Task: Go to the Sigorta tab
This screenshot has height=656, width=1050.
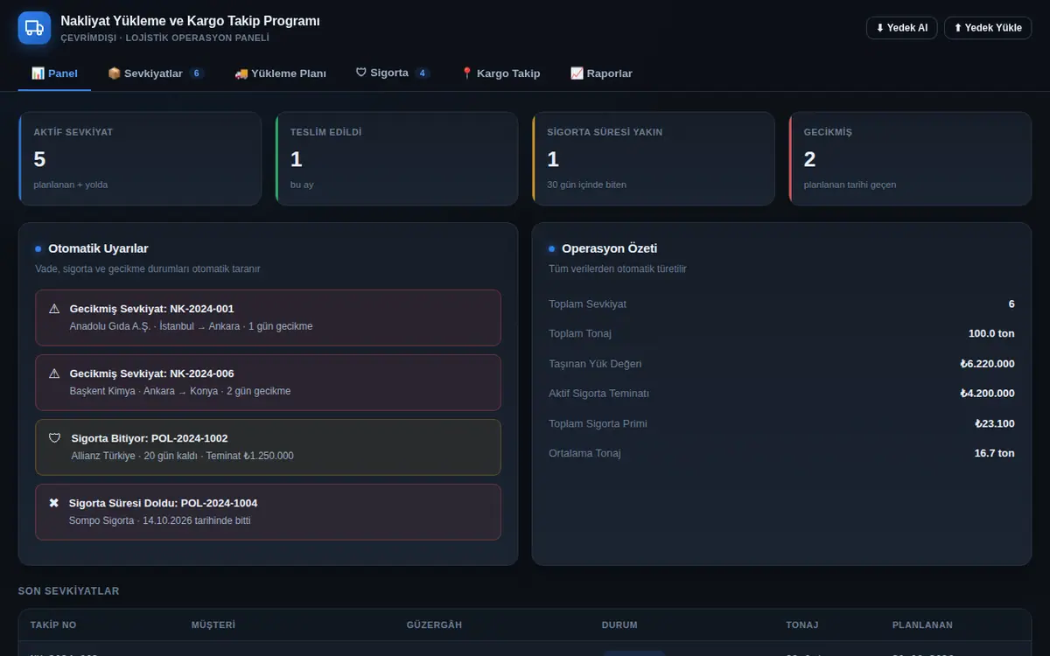Action: pos(393,73)
